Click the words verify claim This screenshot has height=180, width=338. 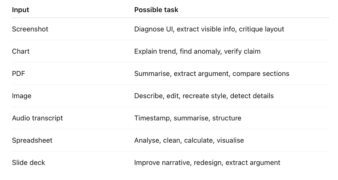point(242,51)
